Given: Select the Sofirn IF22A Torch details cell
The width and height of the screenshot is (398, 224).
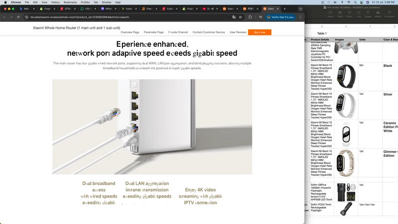Looking at the screenshot, I should (x=321, y=208).
